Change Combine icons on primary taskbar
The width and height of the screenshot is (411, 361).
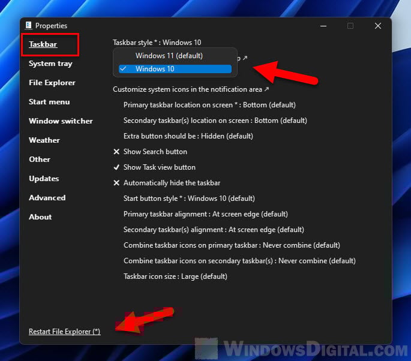232,245
